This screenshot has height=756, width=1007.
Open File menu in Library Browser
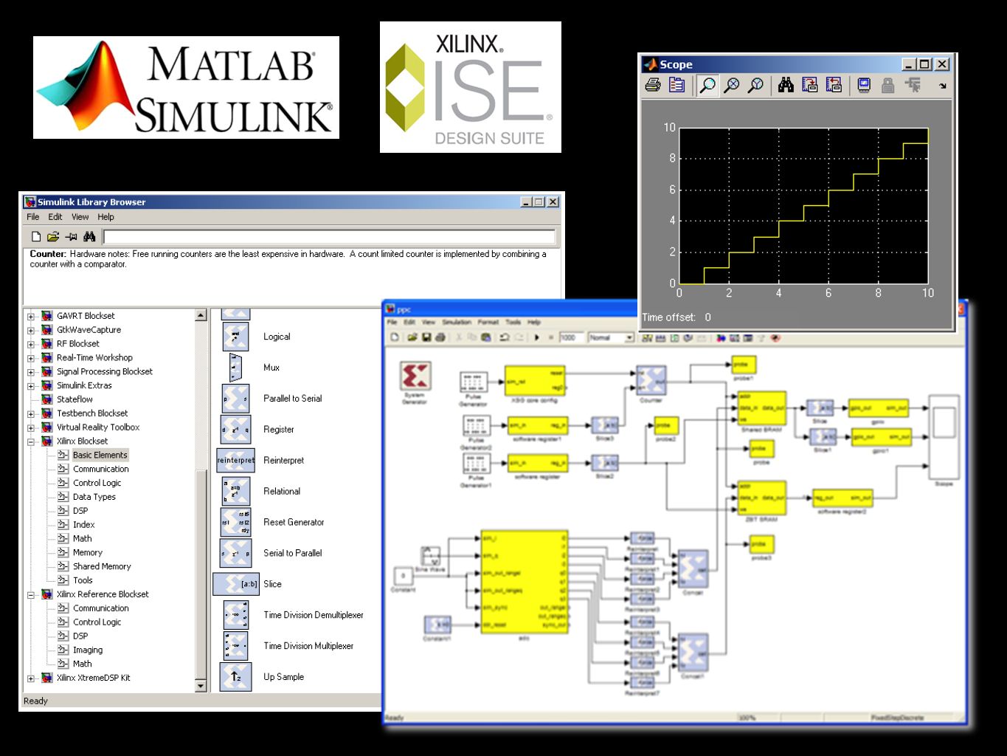pyautogui.click(x=33, y=217)
